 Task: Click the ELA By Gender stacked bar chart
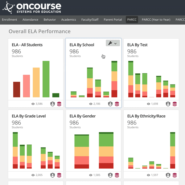(94, 150)
